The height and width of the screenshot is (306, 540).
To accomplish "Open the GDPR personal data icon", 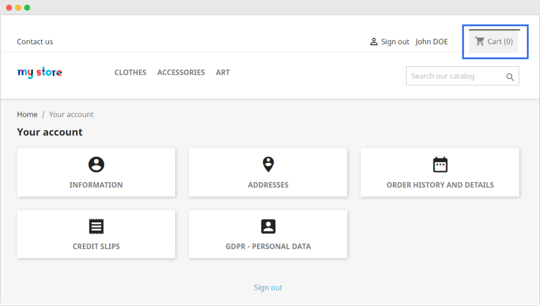I will (x=268, y=226).
